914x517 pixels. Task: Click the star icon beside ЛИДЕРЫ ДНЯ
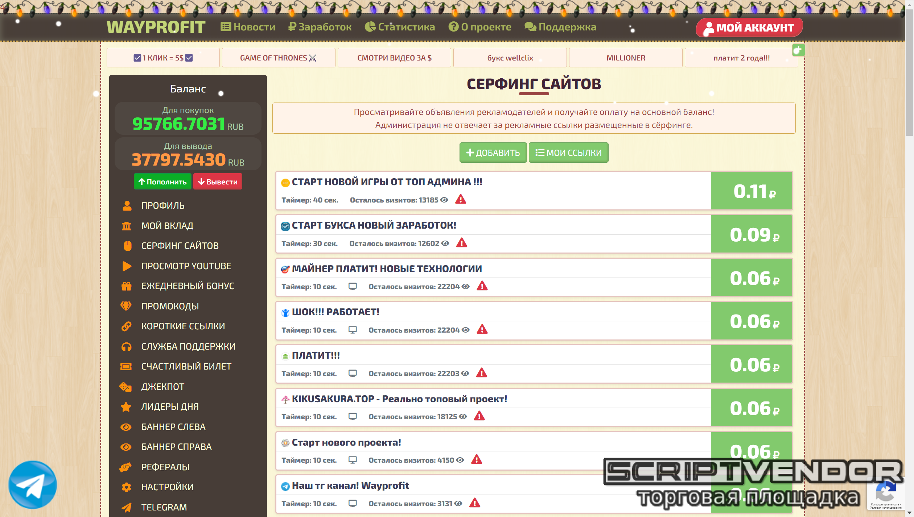pos(126,406)
